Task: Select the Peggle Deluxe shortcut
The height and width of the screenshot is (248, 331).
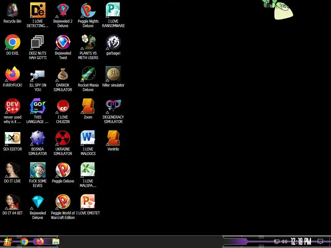Action: click(63, 170)
